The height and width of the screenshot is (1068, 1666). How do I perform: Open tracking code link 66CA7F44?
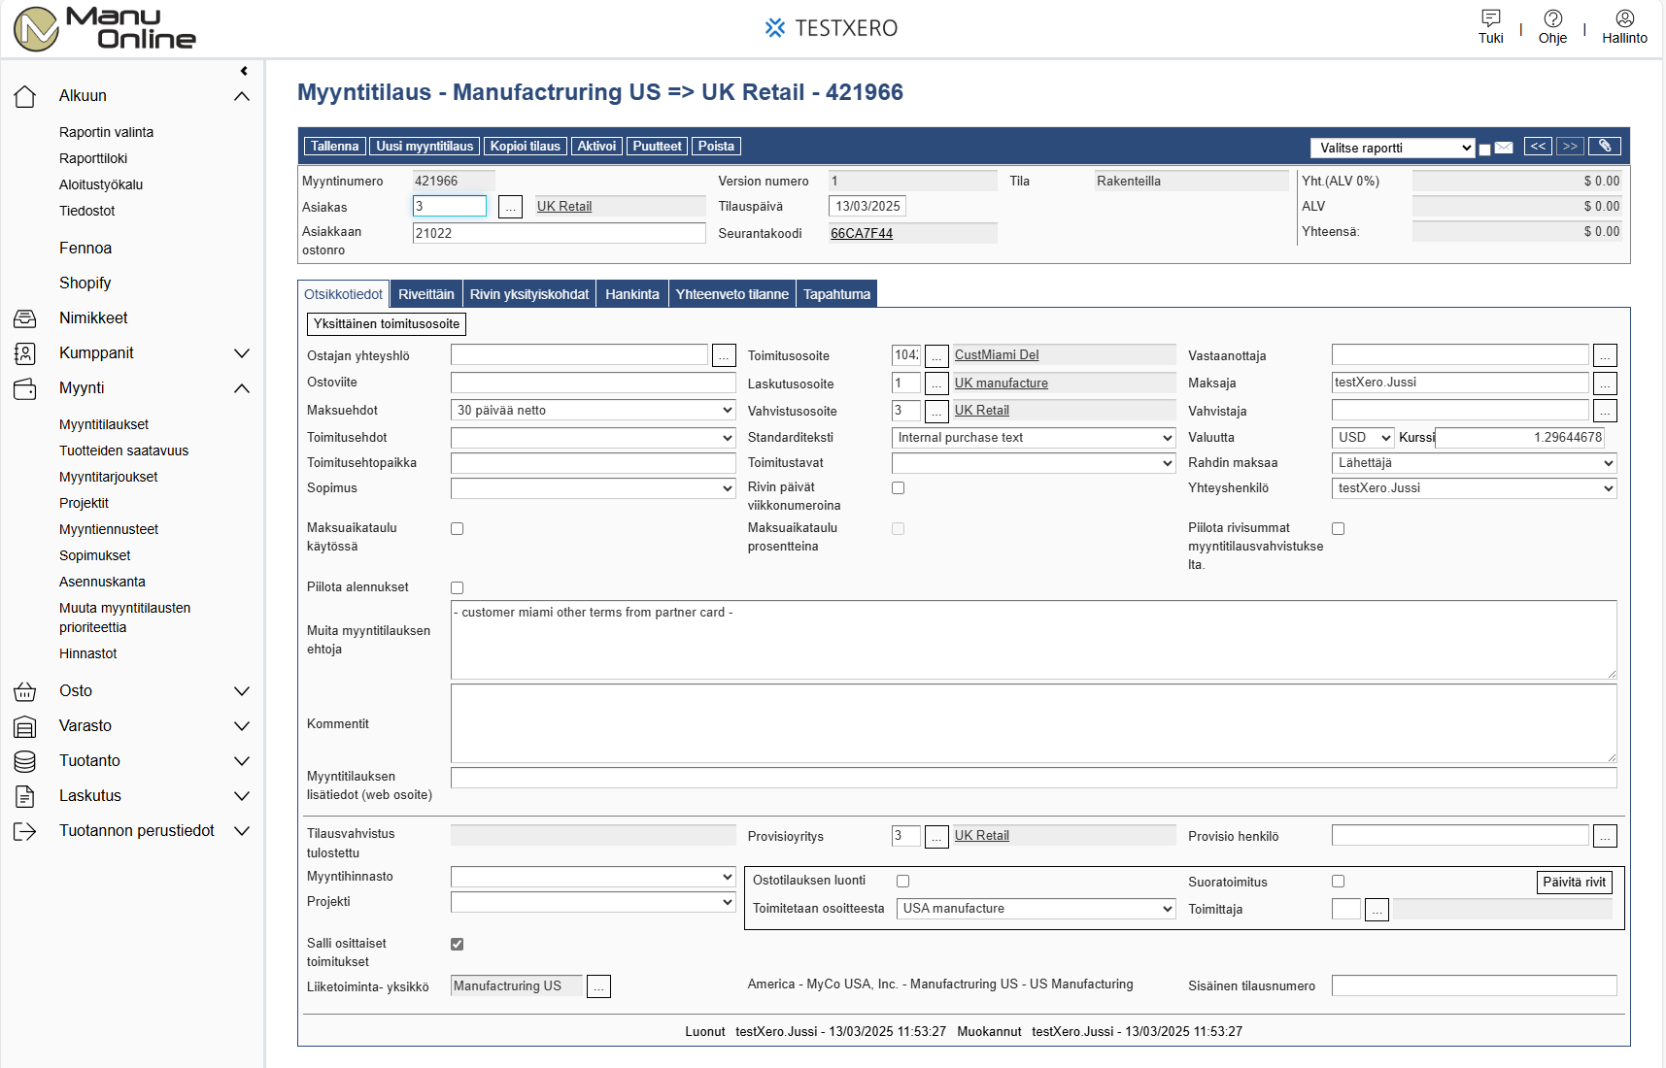[862, 233]
